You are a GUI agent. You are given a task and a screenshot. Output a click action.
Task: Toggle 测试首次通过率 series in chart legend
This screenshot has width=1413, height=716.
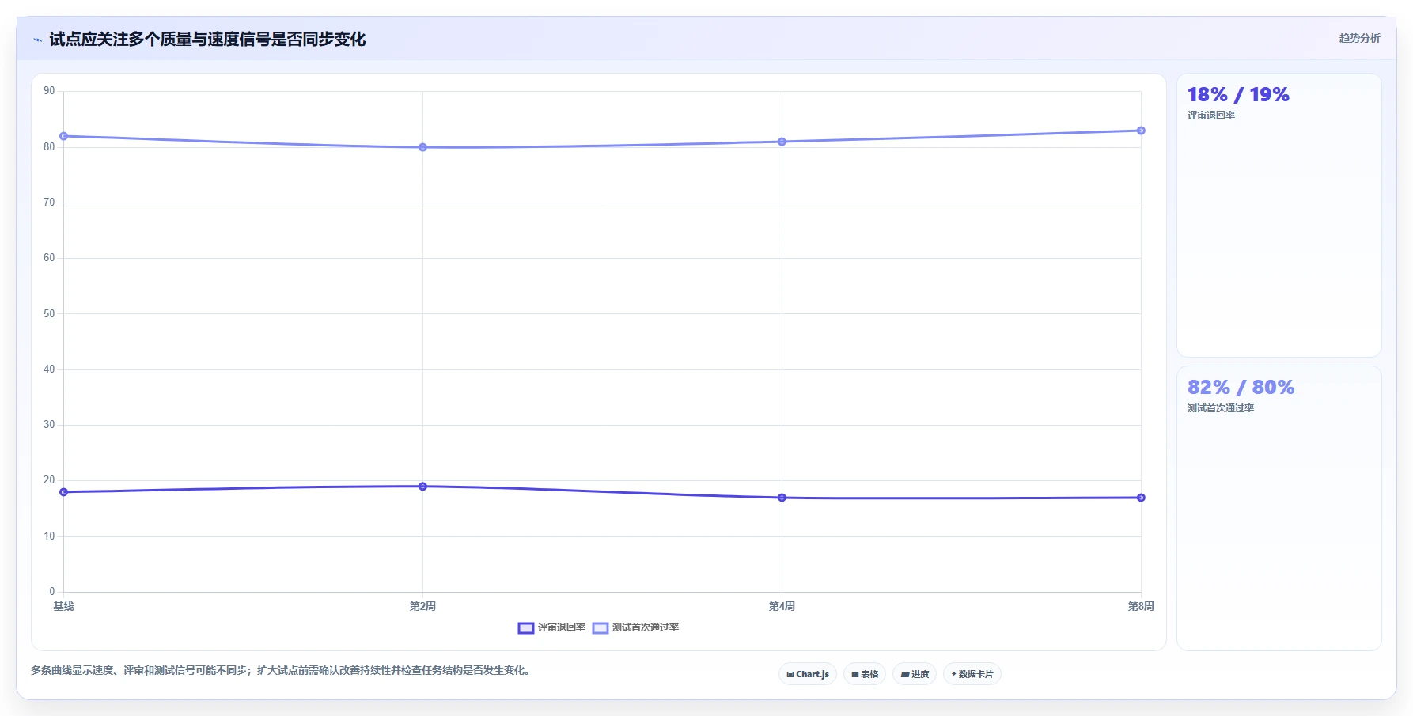[636, 627]
